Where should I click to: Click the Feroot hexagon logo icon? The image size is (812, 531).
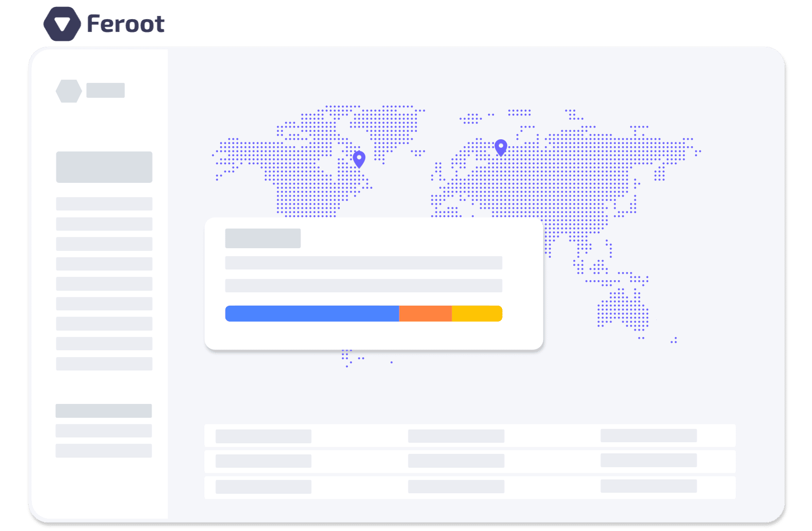(62, 24)
